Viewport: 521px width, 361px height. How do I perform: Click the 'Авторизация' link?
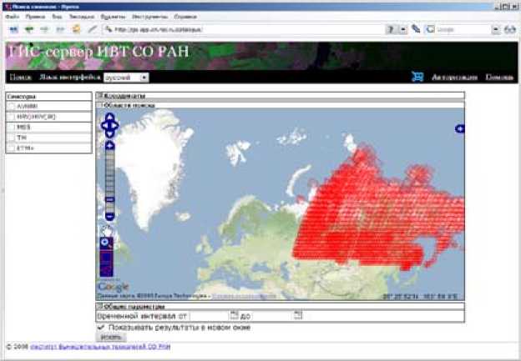tap(454, 78)
